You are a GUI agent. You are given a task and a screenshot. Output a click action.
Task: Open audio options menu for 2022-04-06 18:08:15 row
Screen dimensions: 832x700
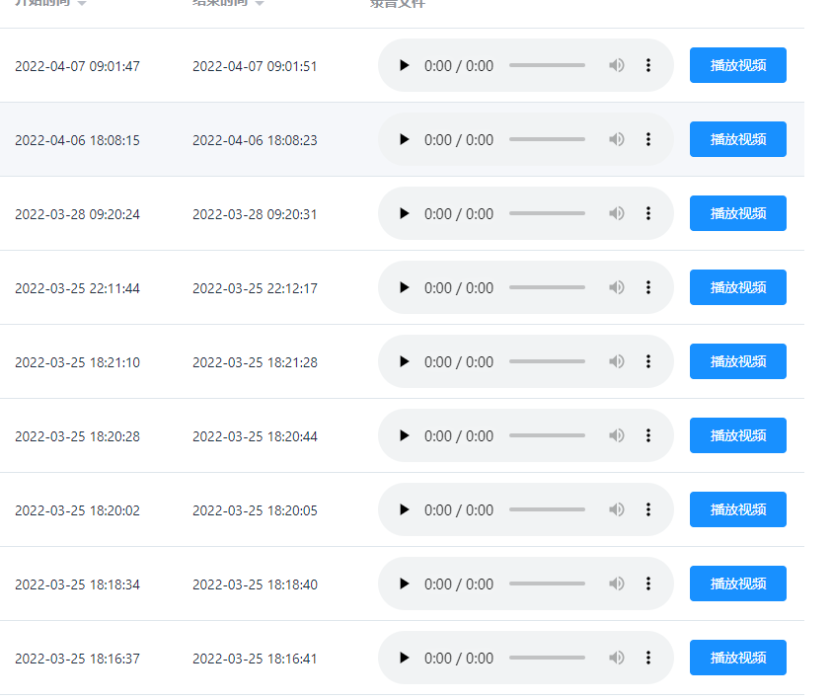point(647,139)
